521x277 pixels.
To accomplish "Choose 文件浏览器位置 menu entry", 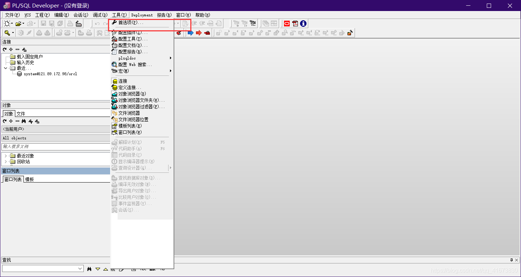I will 143,119.
